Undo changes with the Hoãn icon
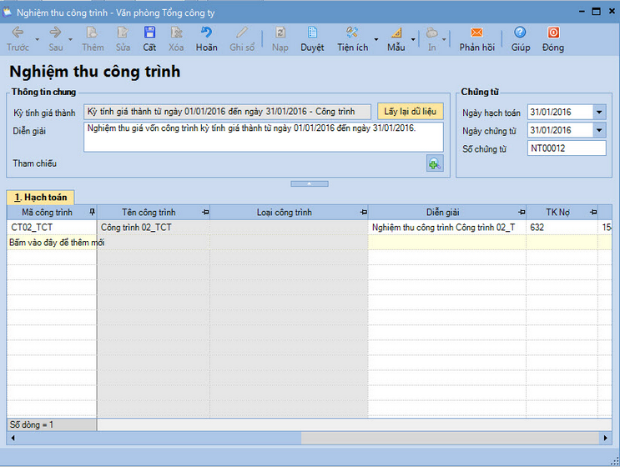The image size is (620, 467). coord(206,33)
